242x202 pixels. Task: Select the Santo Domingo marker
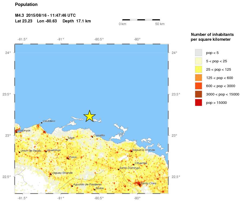pyautogui.click(x=118, y=170)
